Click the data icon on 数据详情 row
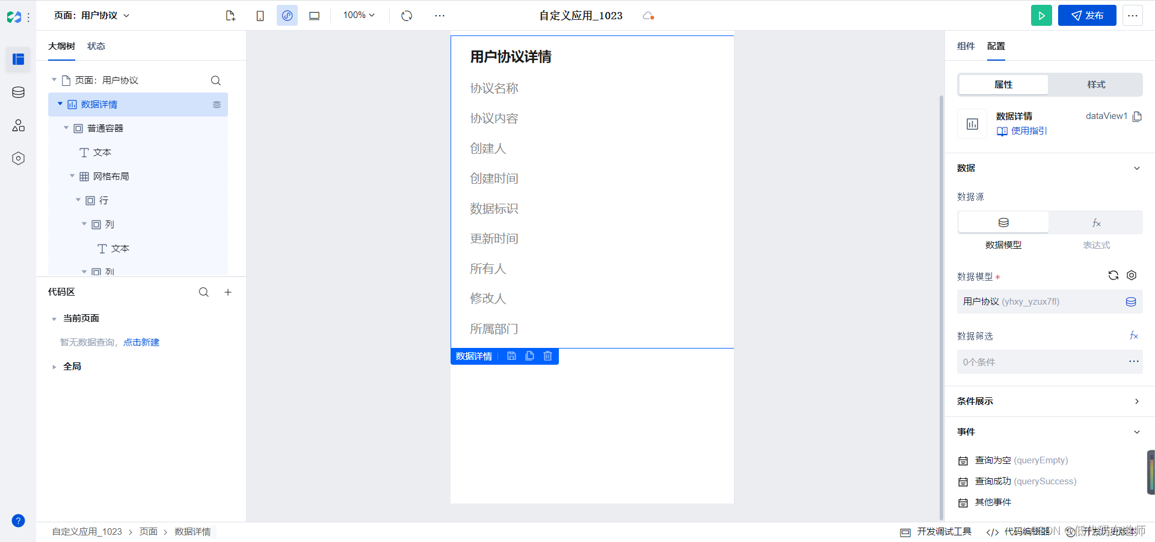Viewport: 1155px width, 542px height. click(x=217, y=105)
